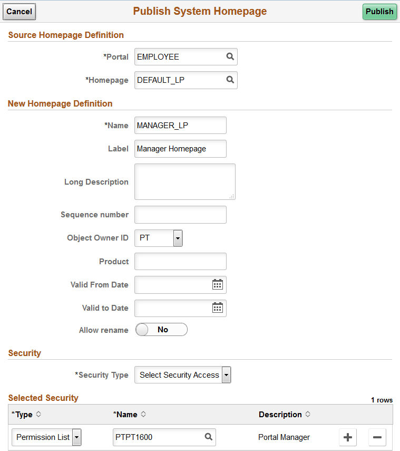Viewport: 400px width, 451px height.
Task: Sort the Description column via its arrows
Action: [308, 414]
